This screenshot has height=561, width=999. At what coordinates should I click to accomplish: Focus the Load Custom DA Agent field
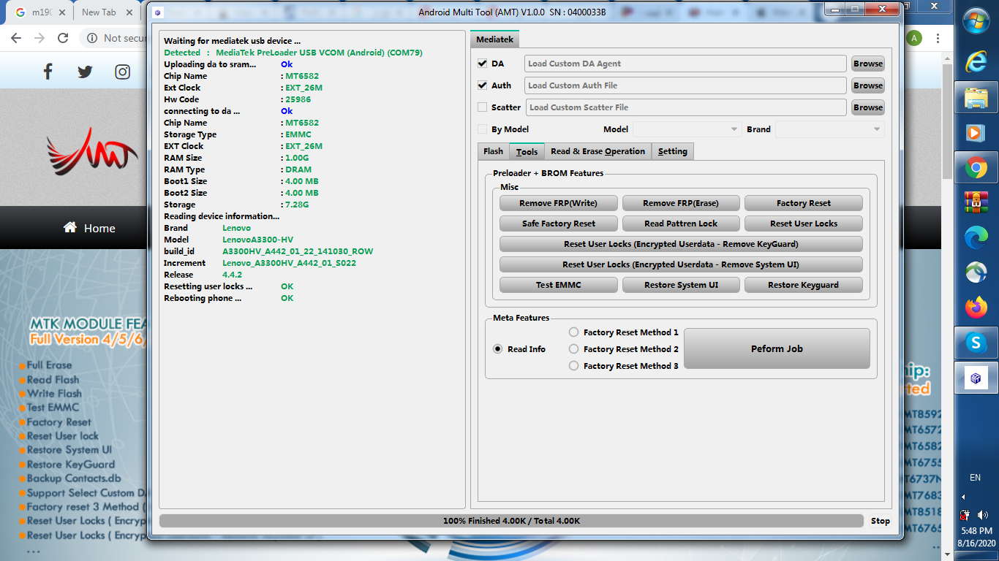tap(685, 64)
